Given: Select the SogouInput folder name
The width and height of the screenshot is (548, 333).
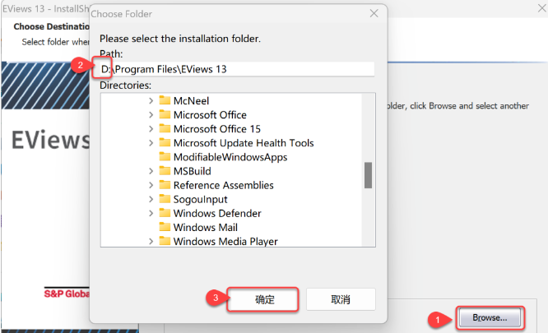Looking at the screenshot, I should click(200, 199).
